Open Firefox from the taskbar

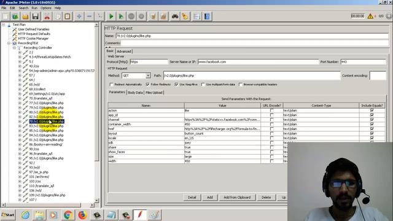82,215
